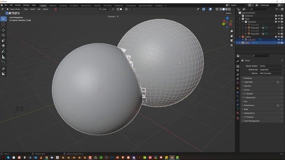Select the Rotate tool

coord(4,35)
